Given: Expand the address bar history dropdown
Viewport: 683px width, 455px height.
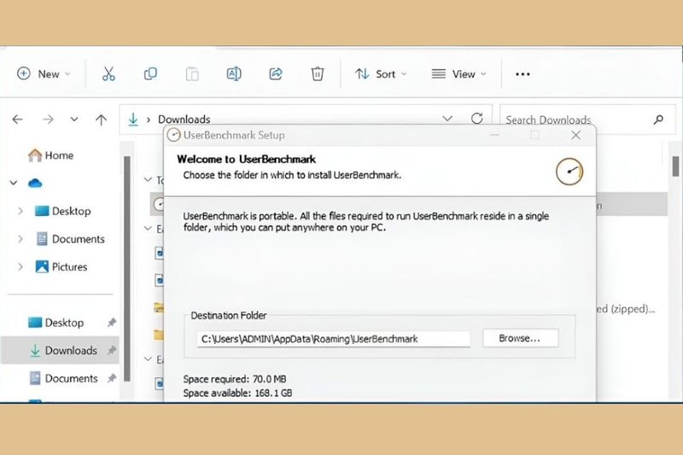Looking at the screenshot, I should (447, 119).
